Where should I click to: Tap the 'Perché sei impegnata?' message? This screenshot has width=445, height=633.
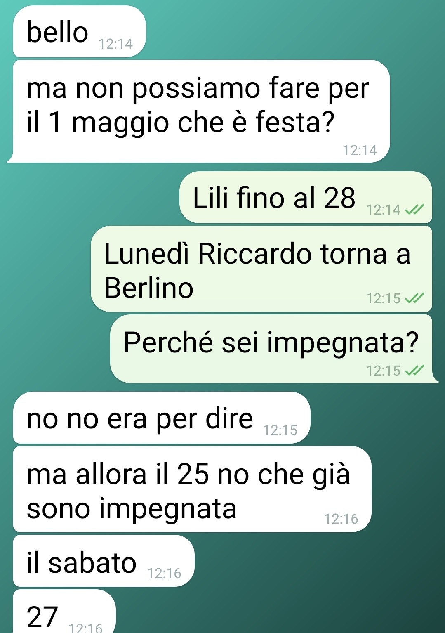(x=274, y=349)
